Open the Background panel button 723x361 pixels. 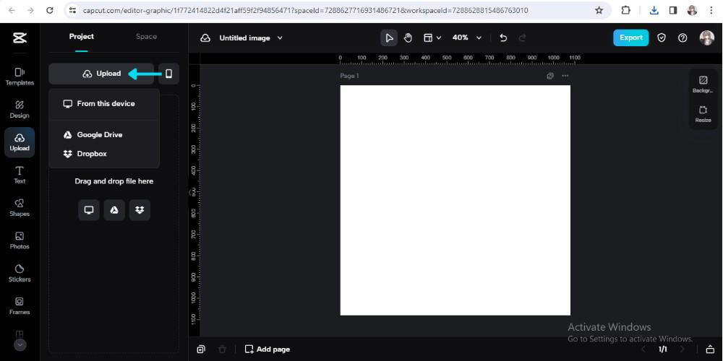(703, 84)
